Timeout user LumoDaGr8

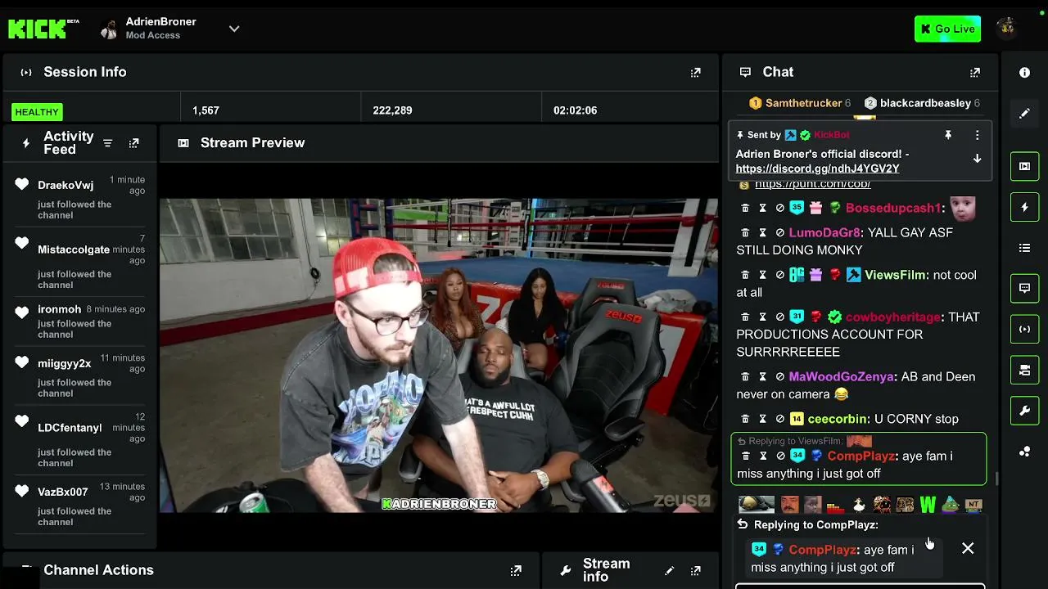(762, 233)
